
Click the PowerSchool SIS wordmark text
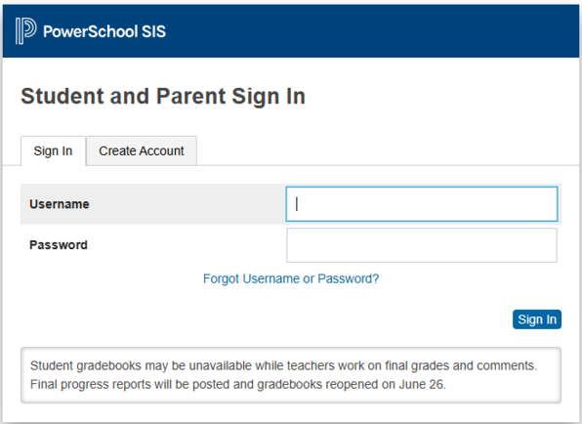[x=104, y=31]
